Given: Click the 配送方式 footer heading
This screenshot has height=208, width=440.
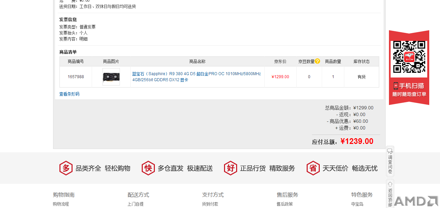Looking at the screenshot, I should point(138,195).
